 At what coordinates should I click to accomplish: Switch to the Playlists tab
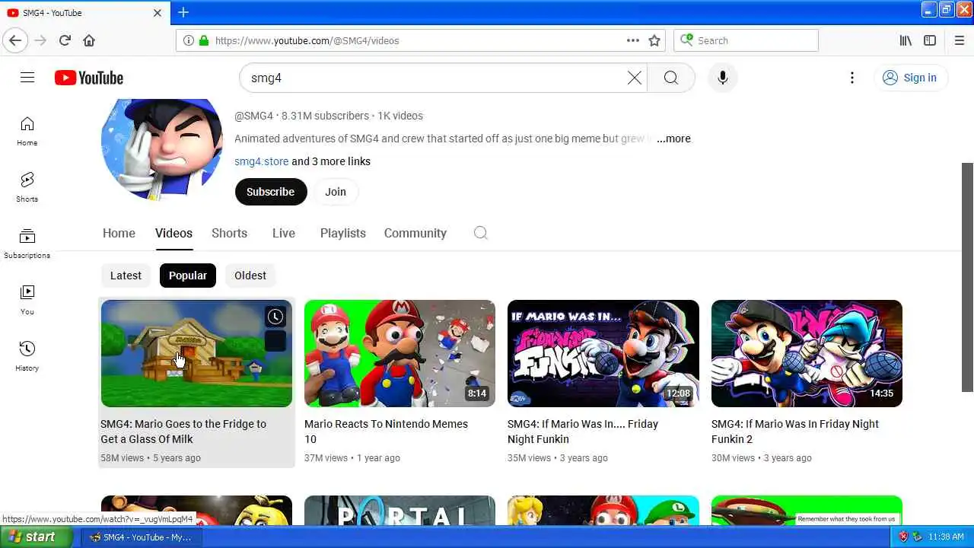[343, 233]
